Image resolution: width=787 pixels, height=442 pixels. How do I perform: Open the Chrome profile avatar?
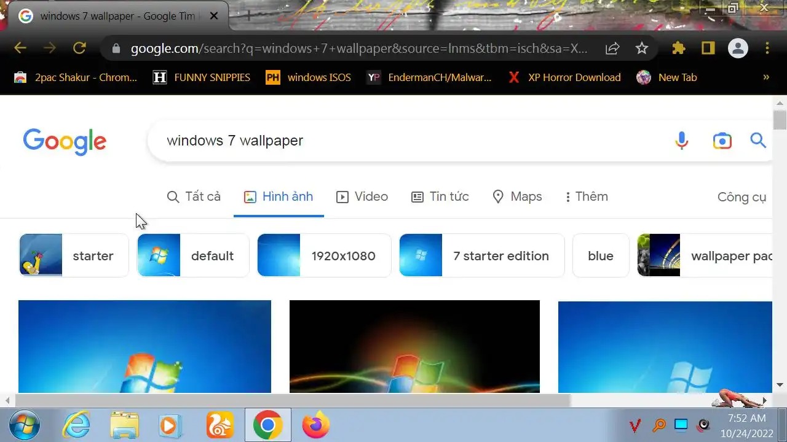738,48
